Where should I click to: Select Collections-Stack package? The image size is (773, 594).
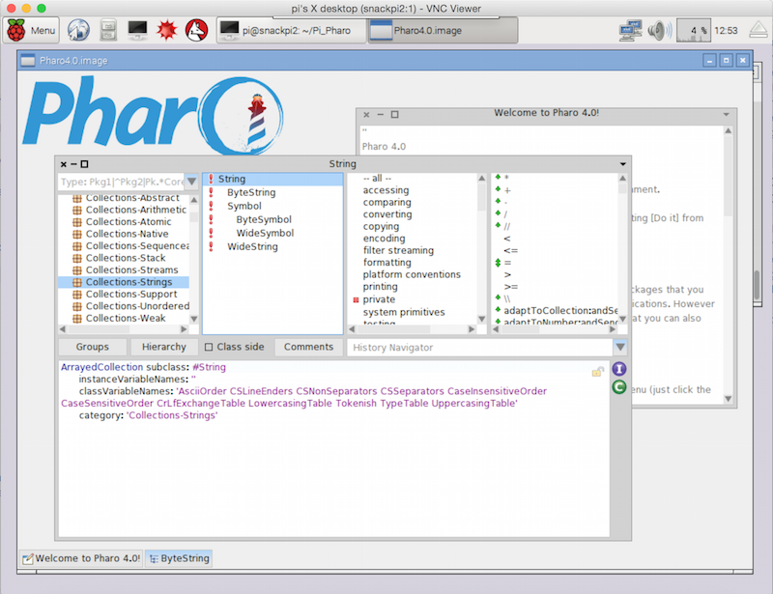(126, 258)
